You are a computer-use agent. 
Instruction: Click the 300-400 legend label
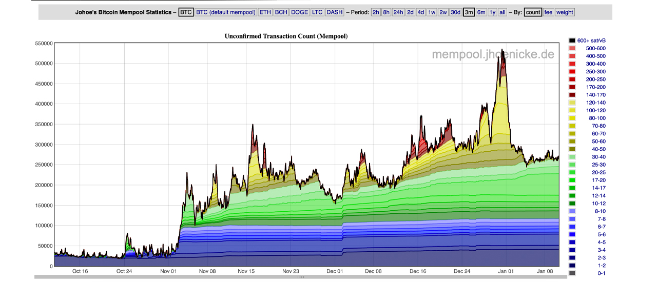coord(595,64)
